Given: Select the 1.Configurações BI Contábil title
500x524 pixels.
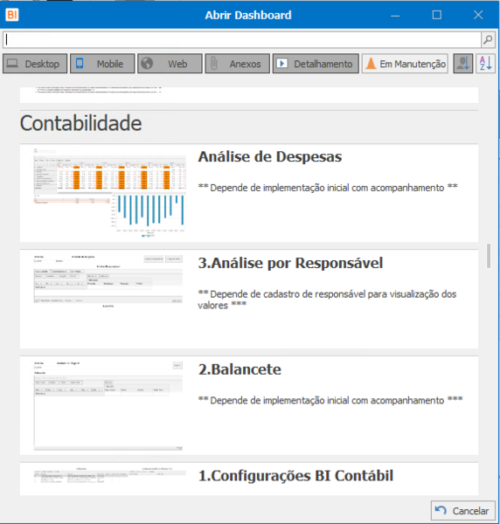Looking at the screenshot, I should click(x=295, y=476).
